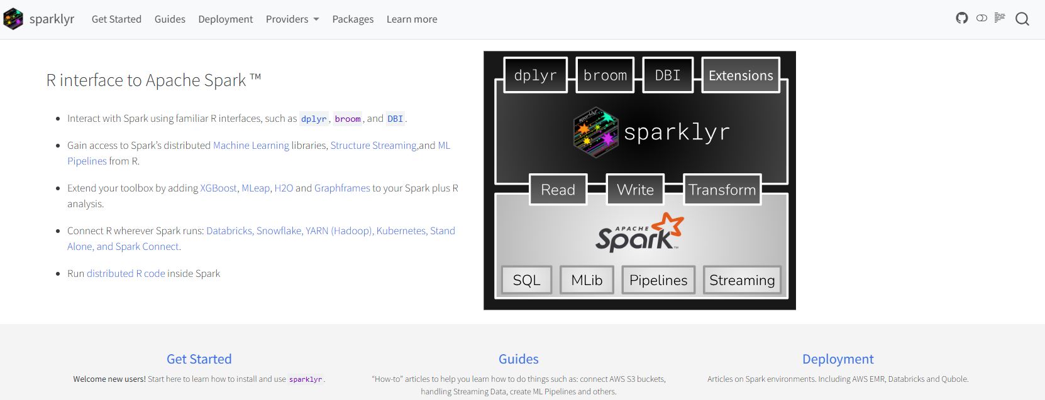
Task: Expand the Providers dropdown menu
Action: (x=292, y=19)
